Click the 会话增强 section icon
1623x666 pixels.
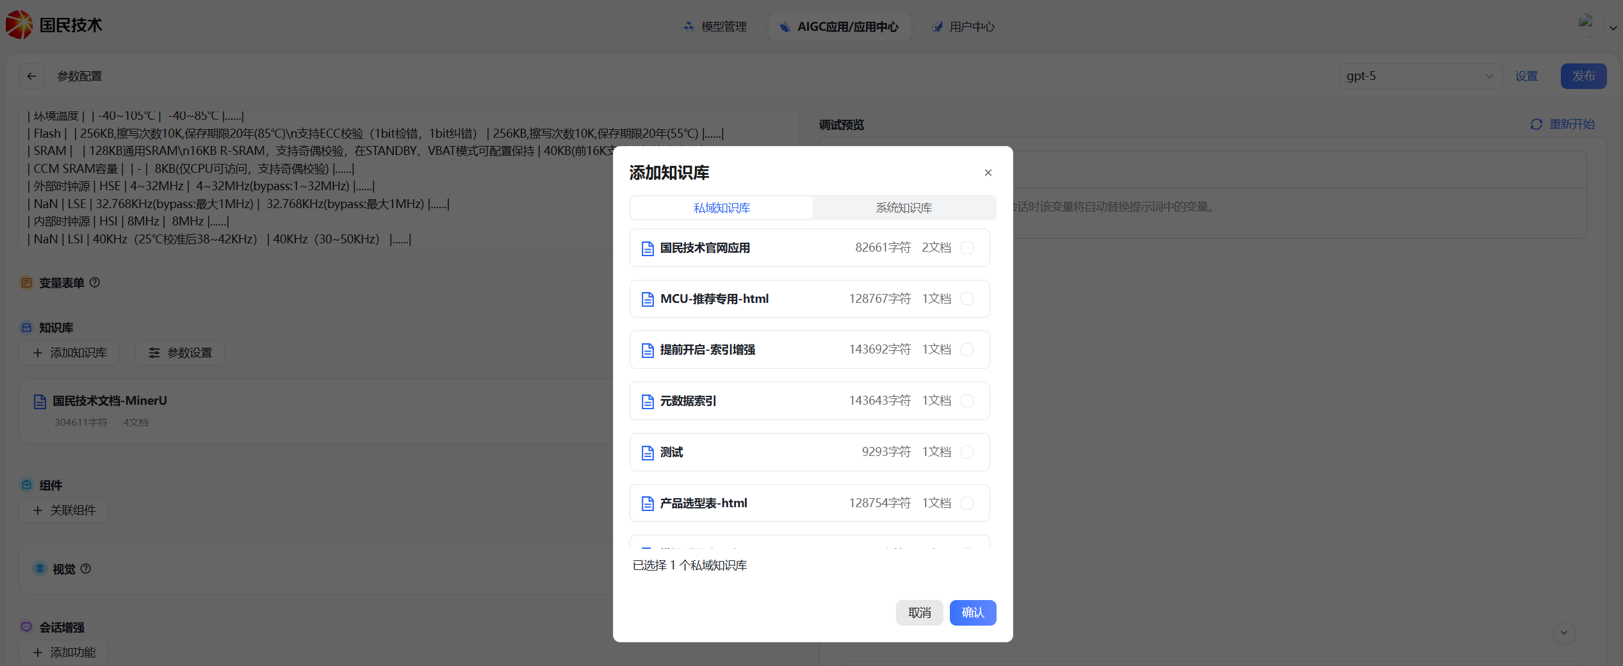click(26, 627)
